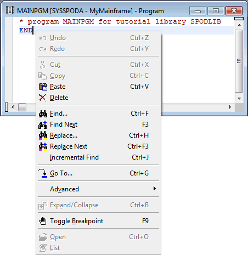This screenshot has height=255, width=248.
Task: Click the Cut menu label
Action: pyautogui.click(x=55, y=65)
